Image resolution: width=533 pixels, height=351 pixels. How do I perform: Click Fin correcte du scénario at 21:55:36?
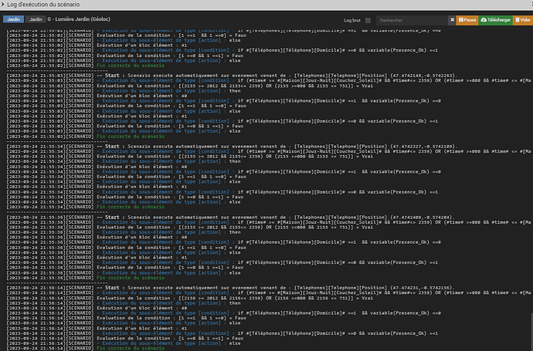[x=131, y=278]
